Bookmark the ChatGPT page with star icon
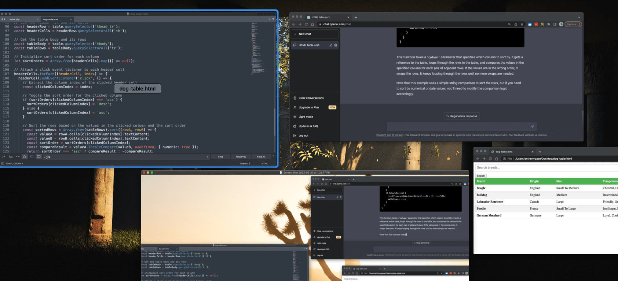 coord(522,24)
